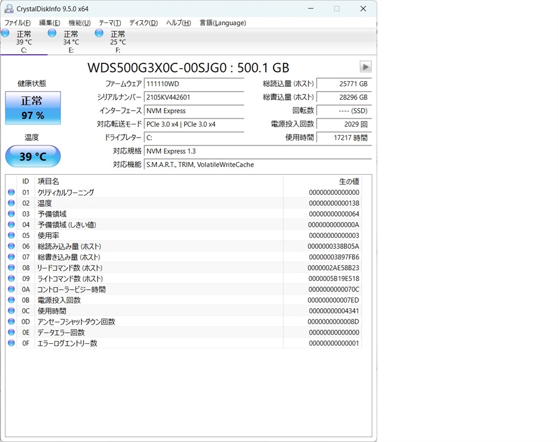
Task: Click power on count value 2029 回
Action: tap(344, 124)
